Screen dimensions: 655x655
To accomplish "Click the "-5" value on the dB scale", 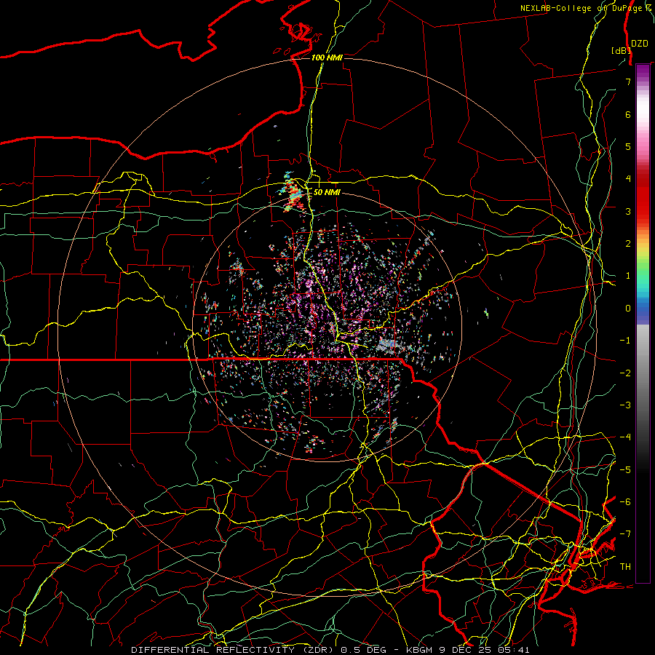I will point(625,469).
